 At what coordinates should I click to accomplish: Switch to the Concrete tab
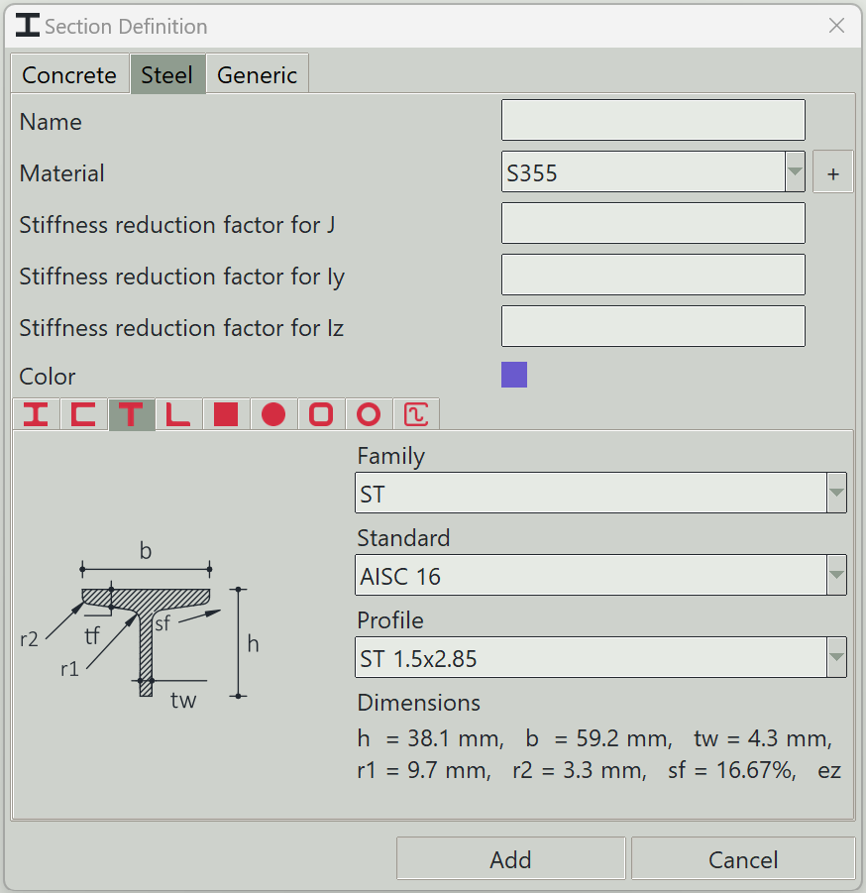coord(69,74)
